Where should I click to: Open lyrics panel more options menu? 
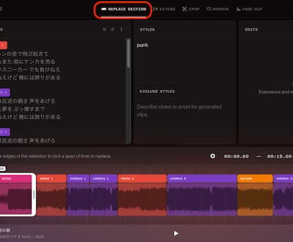point(122,29)
